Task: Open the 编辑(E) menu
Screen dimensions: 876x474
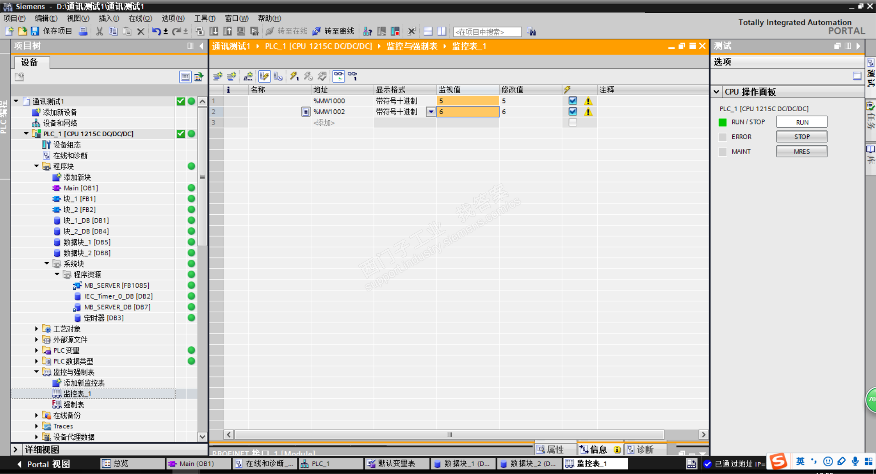Action: (46, 18)
